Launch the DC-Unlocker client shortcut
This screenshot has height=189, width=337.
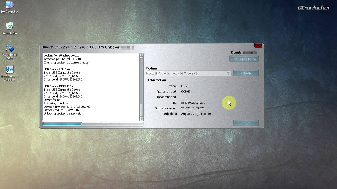(9, 52)
